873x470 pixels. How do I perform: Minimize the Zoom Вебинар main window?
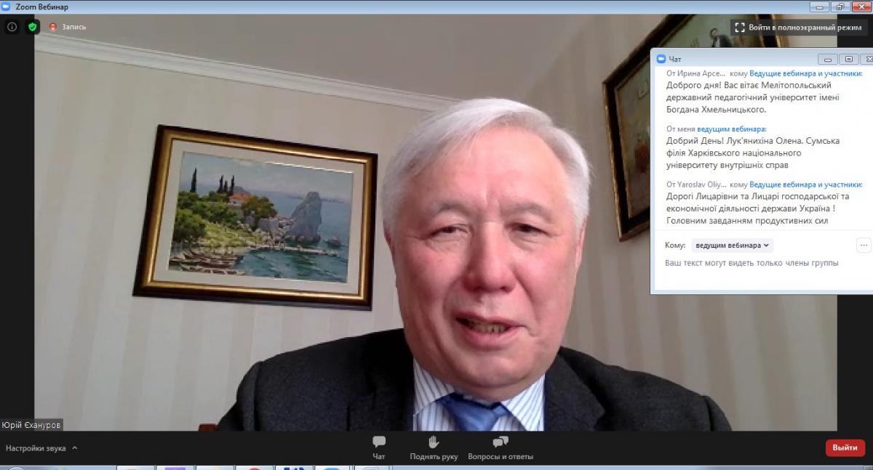point(820,7)
